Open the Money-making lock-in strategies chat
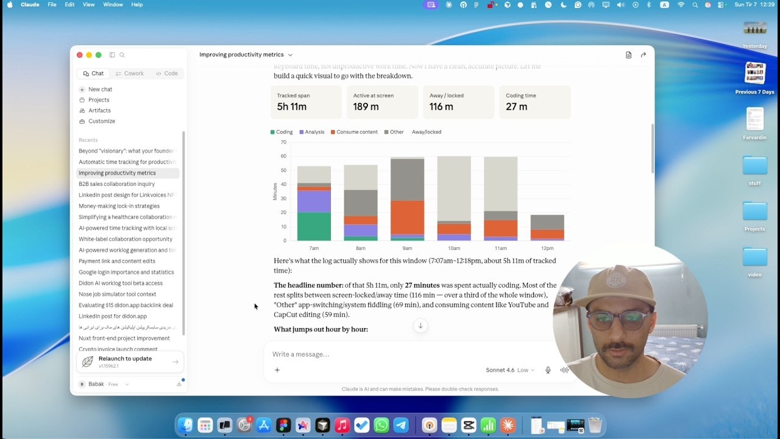780x439 pixels. pyautogui.click(x=128, y=206)
